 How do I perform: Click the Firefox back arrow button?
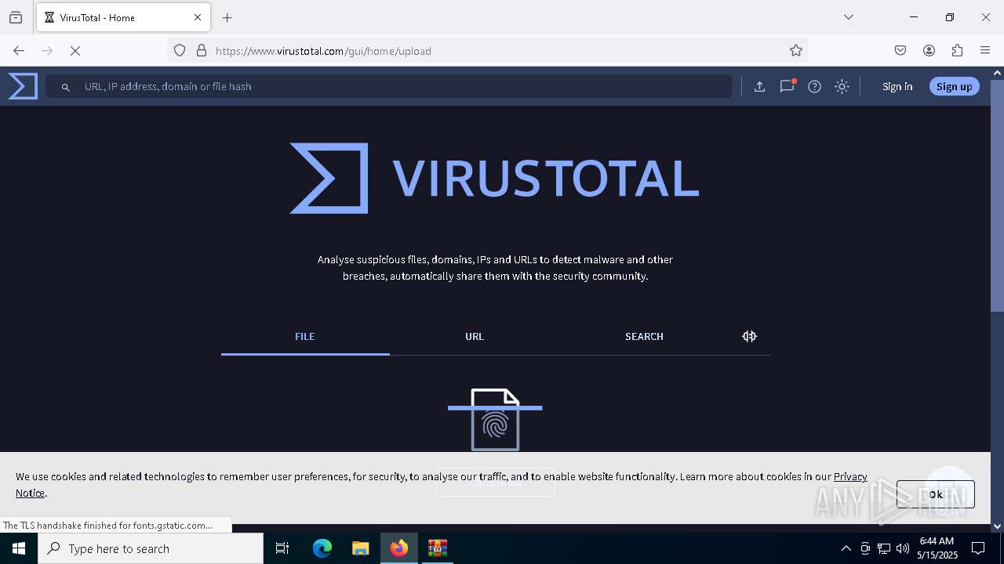click(19, 51)
